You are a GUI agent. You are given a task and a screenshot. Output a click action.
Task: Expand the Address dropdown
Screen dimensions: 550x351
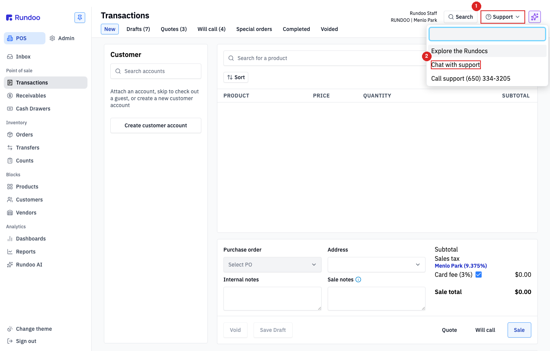377,265
